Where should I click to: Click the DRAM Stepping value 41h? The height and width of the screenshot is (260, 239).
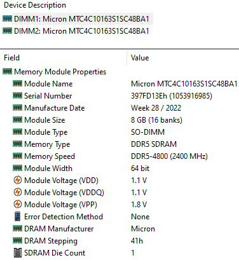pyautogui.click(x=137, y=241)
